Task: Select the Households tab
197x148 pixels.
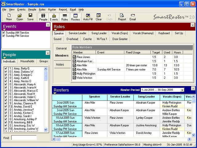Action: [x=27, y=61]
